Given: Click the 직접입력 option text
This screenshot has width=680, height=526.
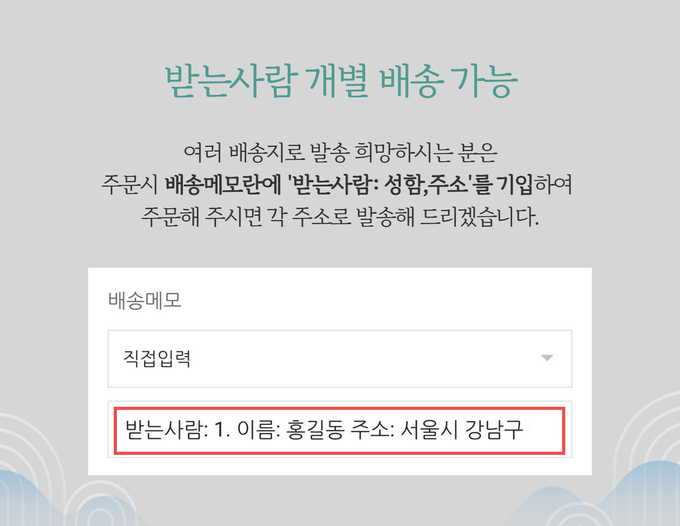Looking at the screenshot, I should (x=157, y=359).
